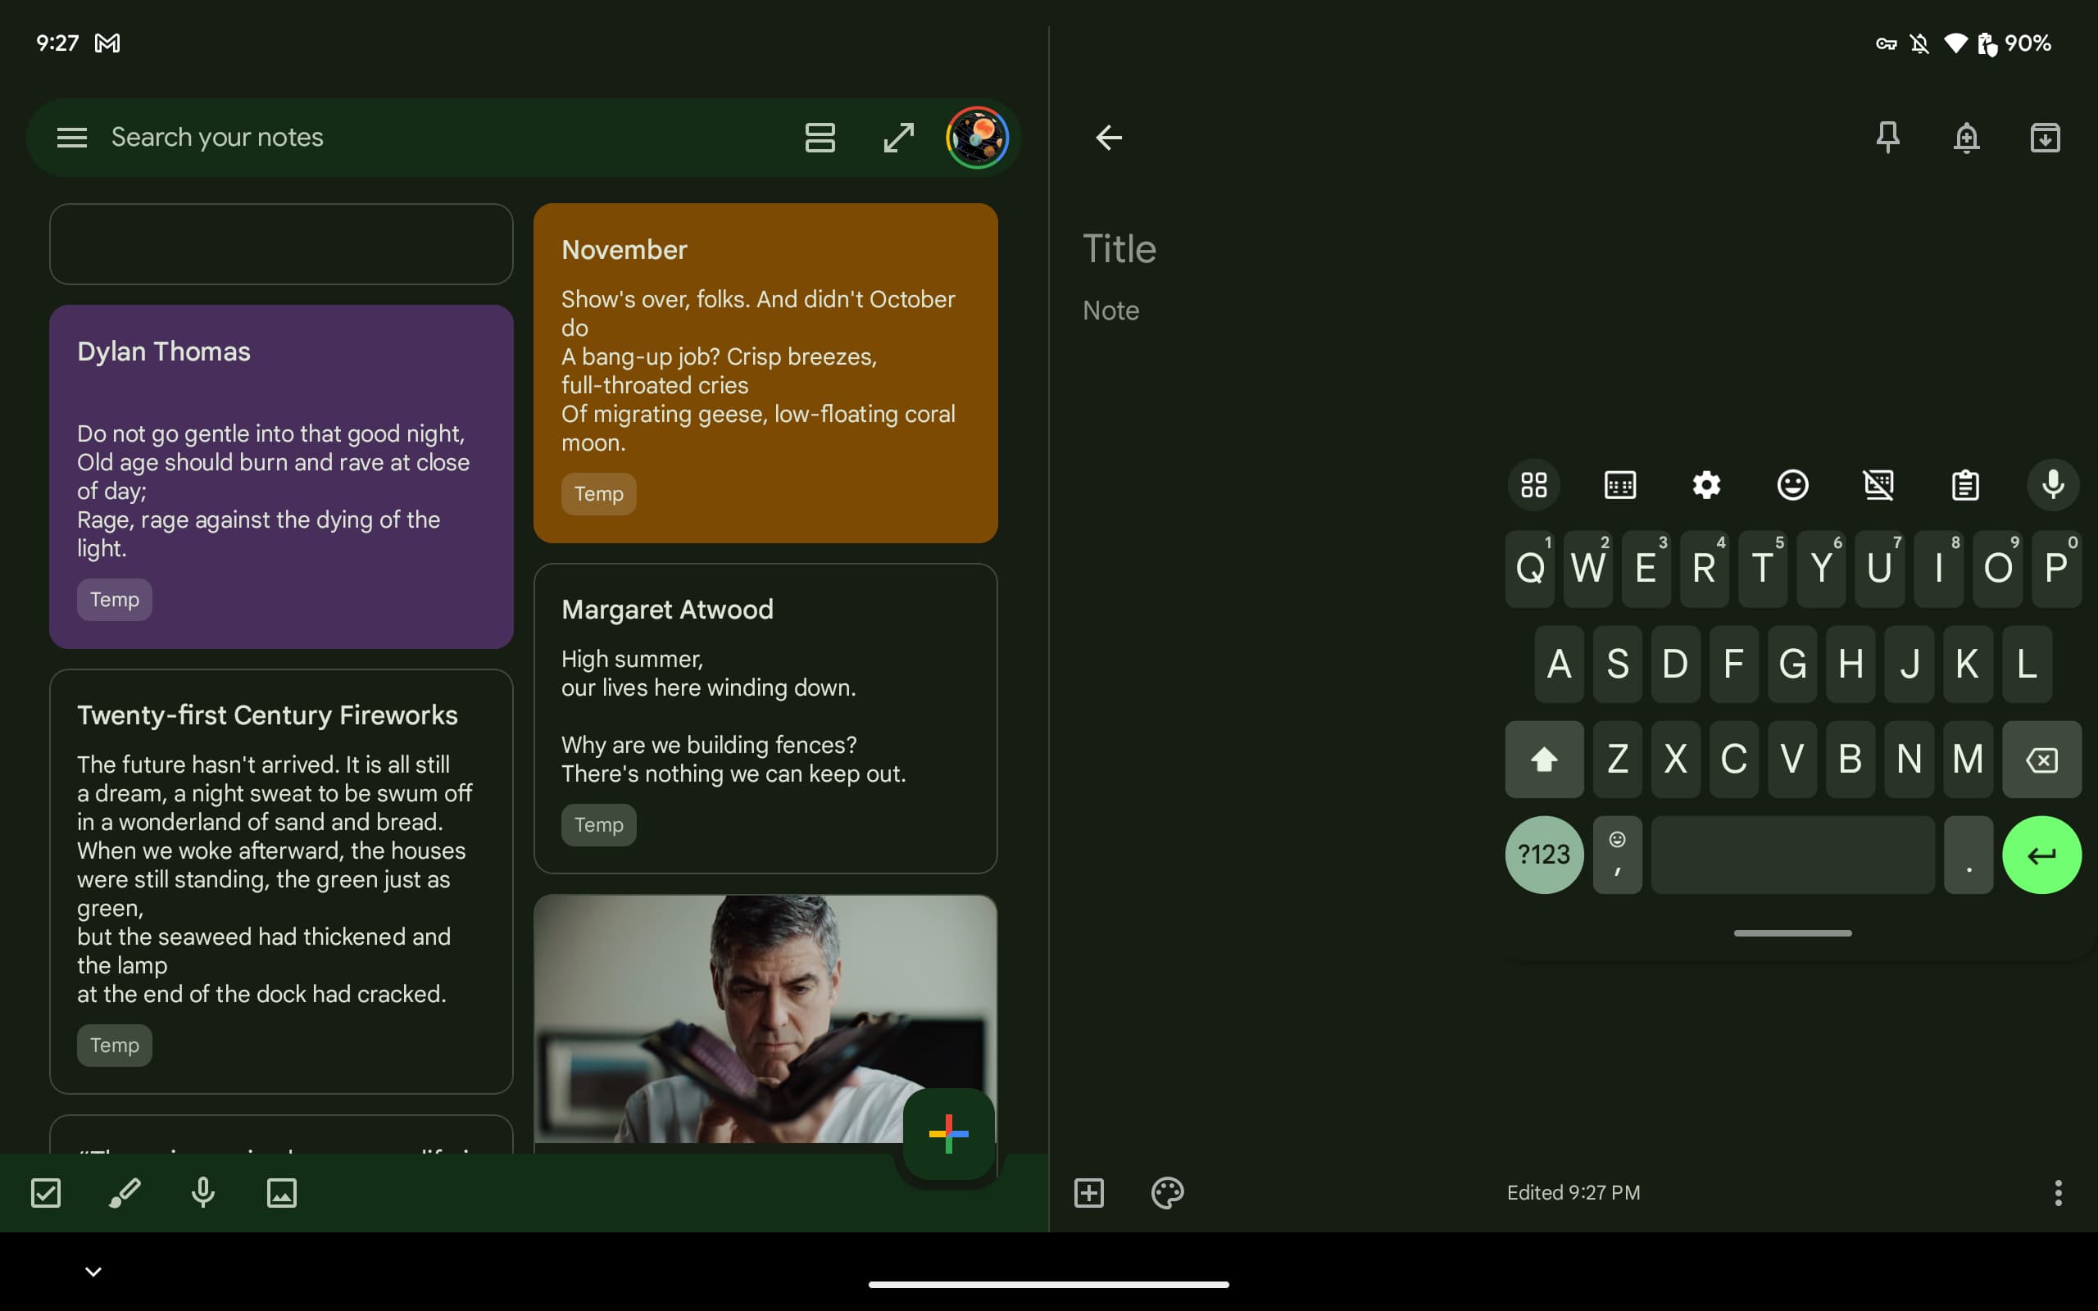Pin the current note
Screen dimensions: 2098x1311
1887,137
